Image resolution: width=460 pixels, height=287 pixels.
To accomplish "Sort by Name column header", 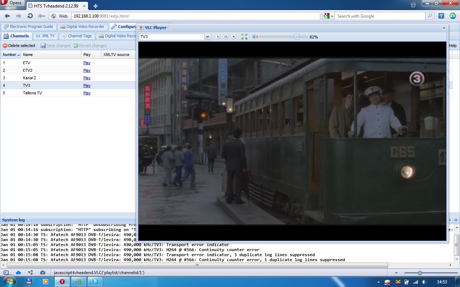I will pos(51,55).
